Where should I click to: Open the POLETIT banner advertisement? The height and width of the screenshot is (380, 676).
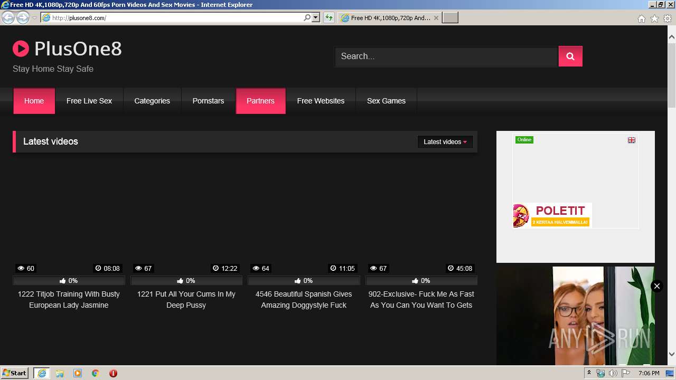[552, 215]
